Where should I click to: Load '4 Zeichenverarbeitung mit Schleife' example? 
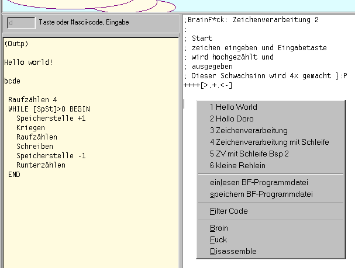[271, 142]
